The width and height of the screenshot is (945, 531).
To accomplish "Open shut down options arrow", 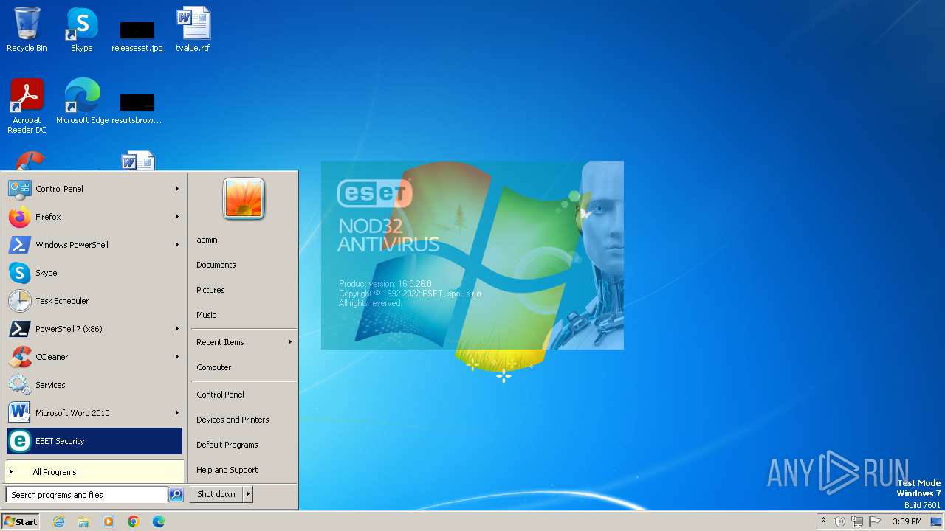I will [248, 494].
